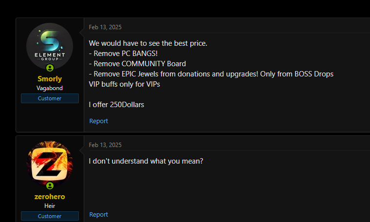The height and width of the screenshot is (222, 370).
Task: Click the Customer badge under zerohero
Action: click(x=50, y=216)
